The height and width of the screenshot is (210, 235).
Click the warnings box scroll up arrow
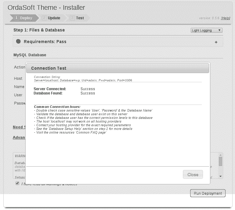(x=220, y=155)
